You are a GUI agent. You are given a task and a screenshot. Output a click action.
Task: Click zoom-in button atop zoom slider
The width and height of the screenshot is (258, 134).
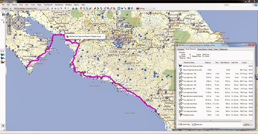[x=9, y=16]
